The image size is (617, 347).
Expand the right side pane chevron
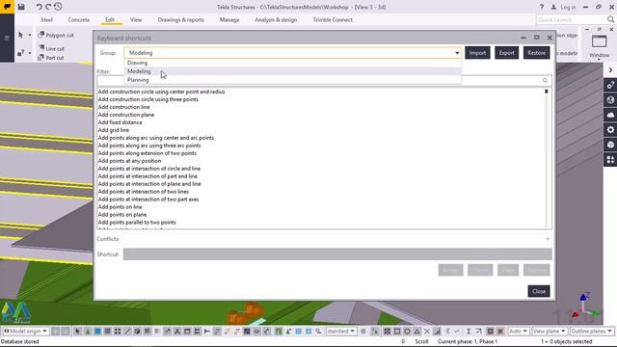610,70
